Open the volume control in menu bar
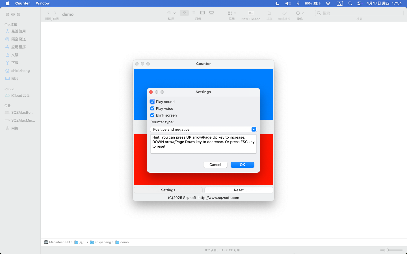Image resolution: width=407 pixels, height=254 pixels. point(288,3)
